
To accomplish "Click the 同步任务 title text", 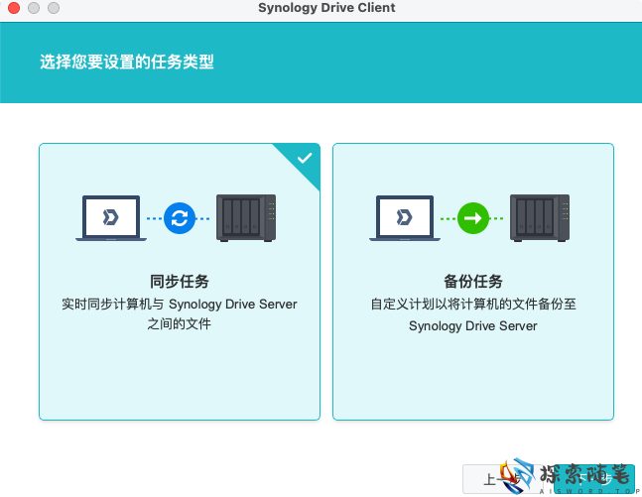I will pyautogui.click(x=180, y=282).
